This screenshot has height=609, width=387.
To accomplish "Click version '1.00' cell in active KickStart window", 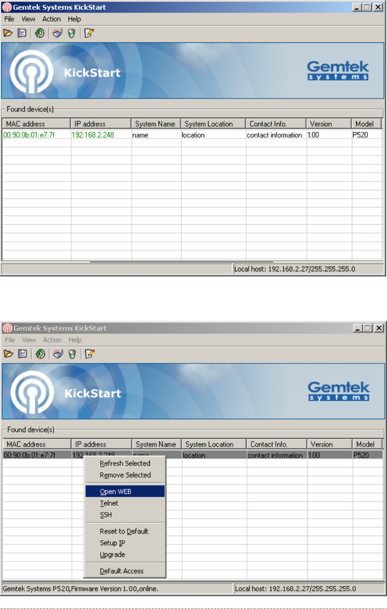I will [313, 135].
